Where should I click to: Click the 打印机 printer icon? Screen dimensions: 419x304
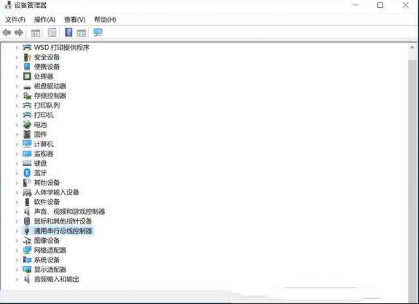tap(27, 115)
